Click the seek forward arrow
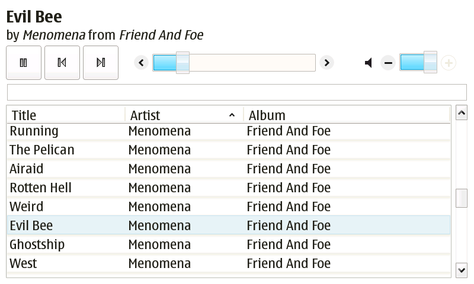Viewport: 474px width, 284px height. coord(326,63)
